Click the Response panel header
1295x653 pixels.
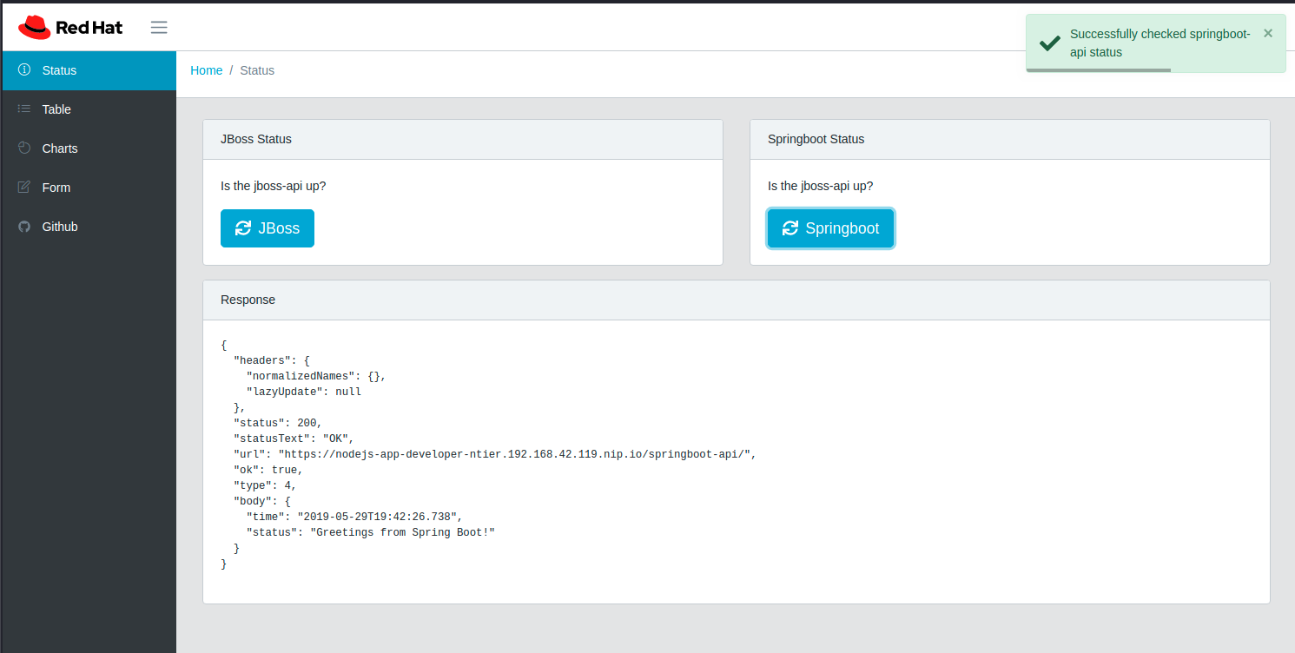click(x=737, y=300)
